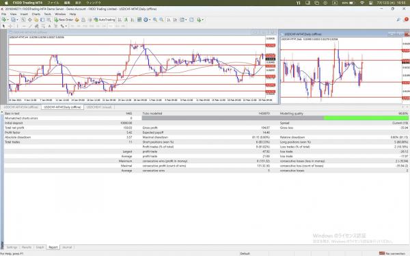Select the Trendline tool
The height and width of the screenshot is (256, 410).
click(x=30, y=26)
